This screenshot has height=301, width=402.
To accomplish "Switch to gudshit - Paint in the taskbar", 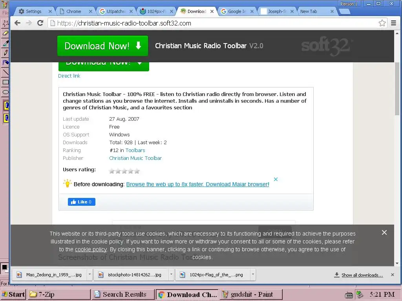I will point(251,294).
